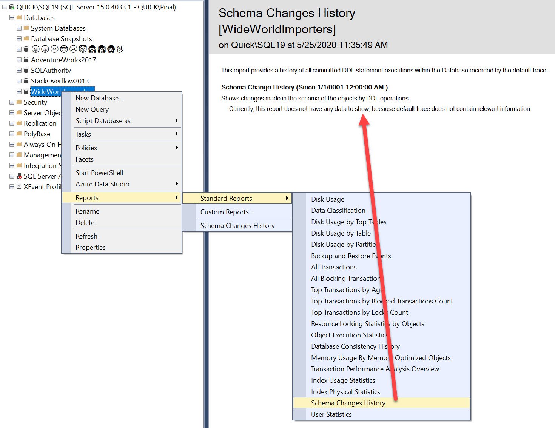Expand the Database Snapshots node
This screenshot has height=428, width=555.
[19, 39]
